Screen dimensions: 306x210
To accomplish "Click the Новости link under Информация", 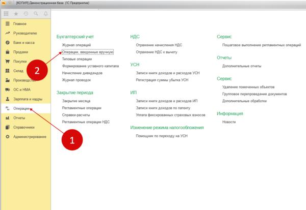I will click(229, 122).
